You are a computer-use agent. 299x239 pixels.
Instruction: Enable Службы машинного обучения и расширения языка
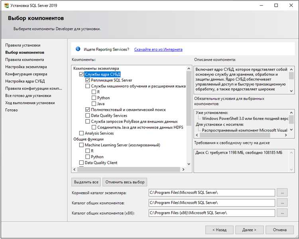pos(88,86)
